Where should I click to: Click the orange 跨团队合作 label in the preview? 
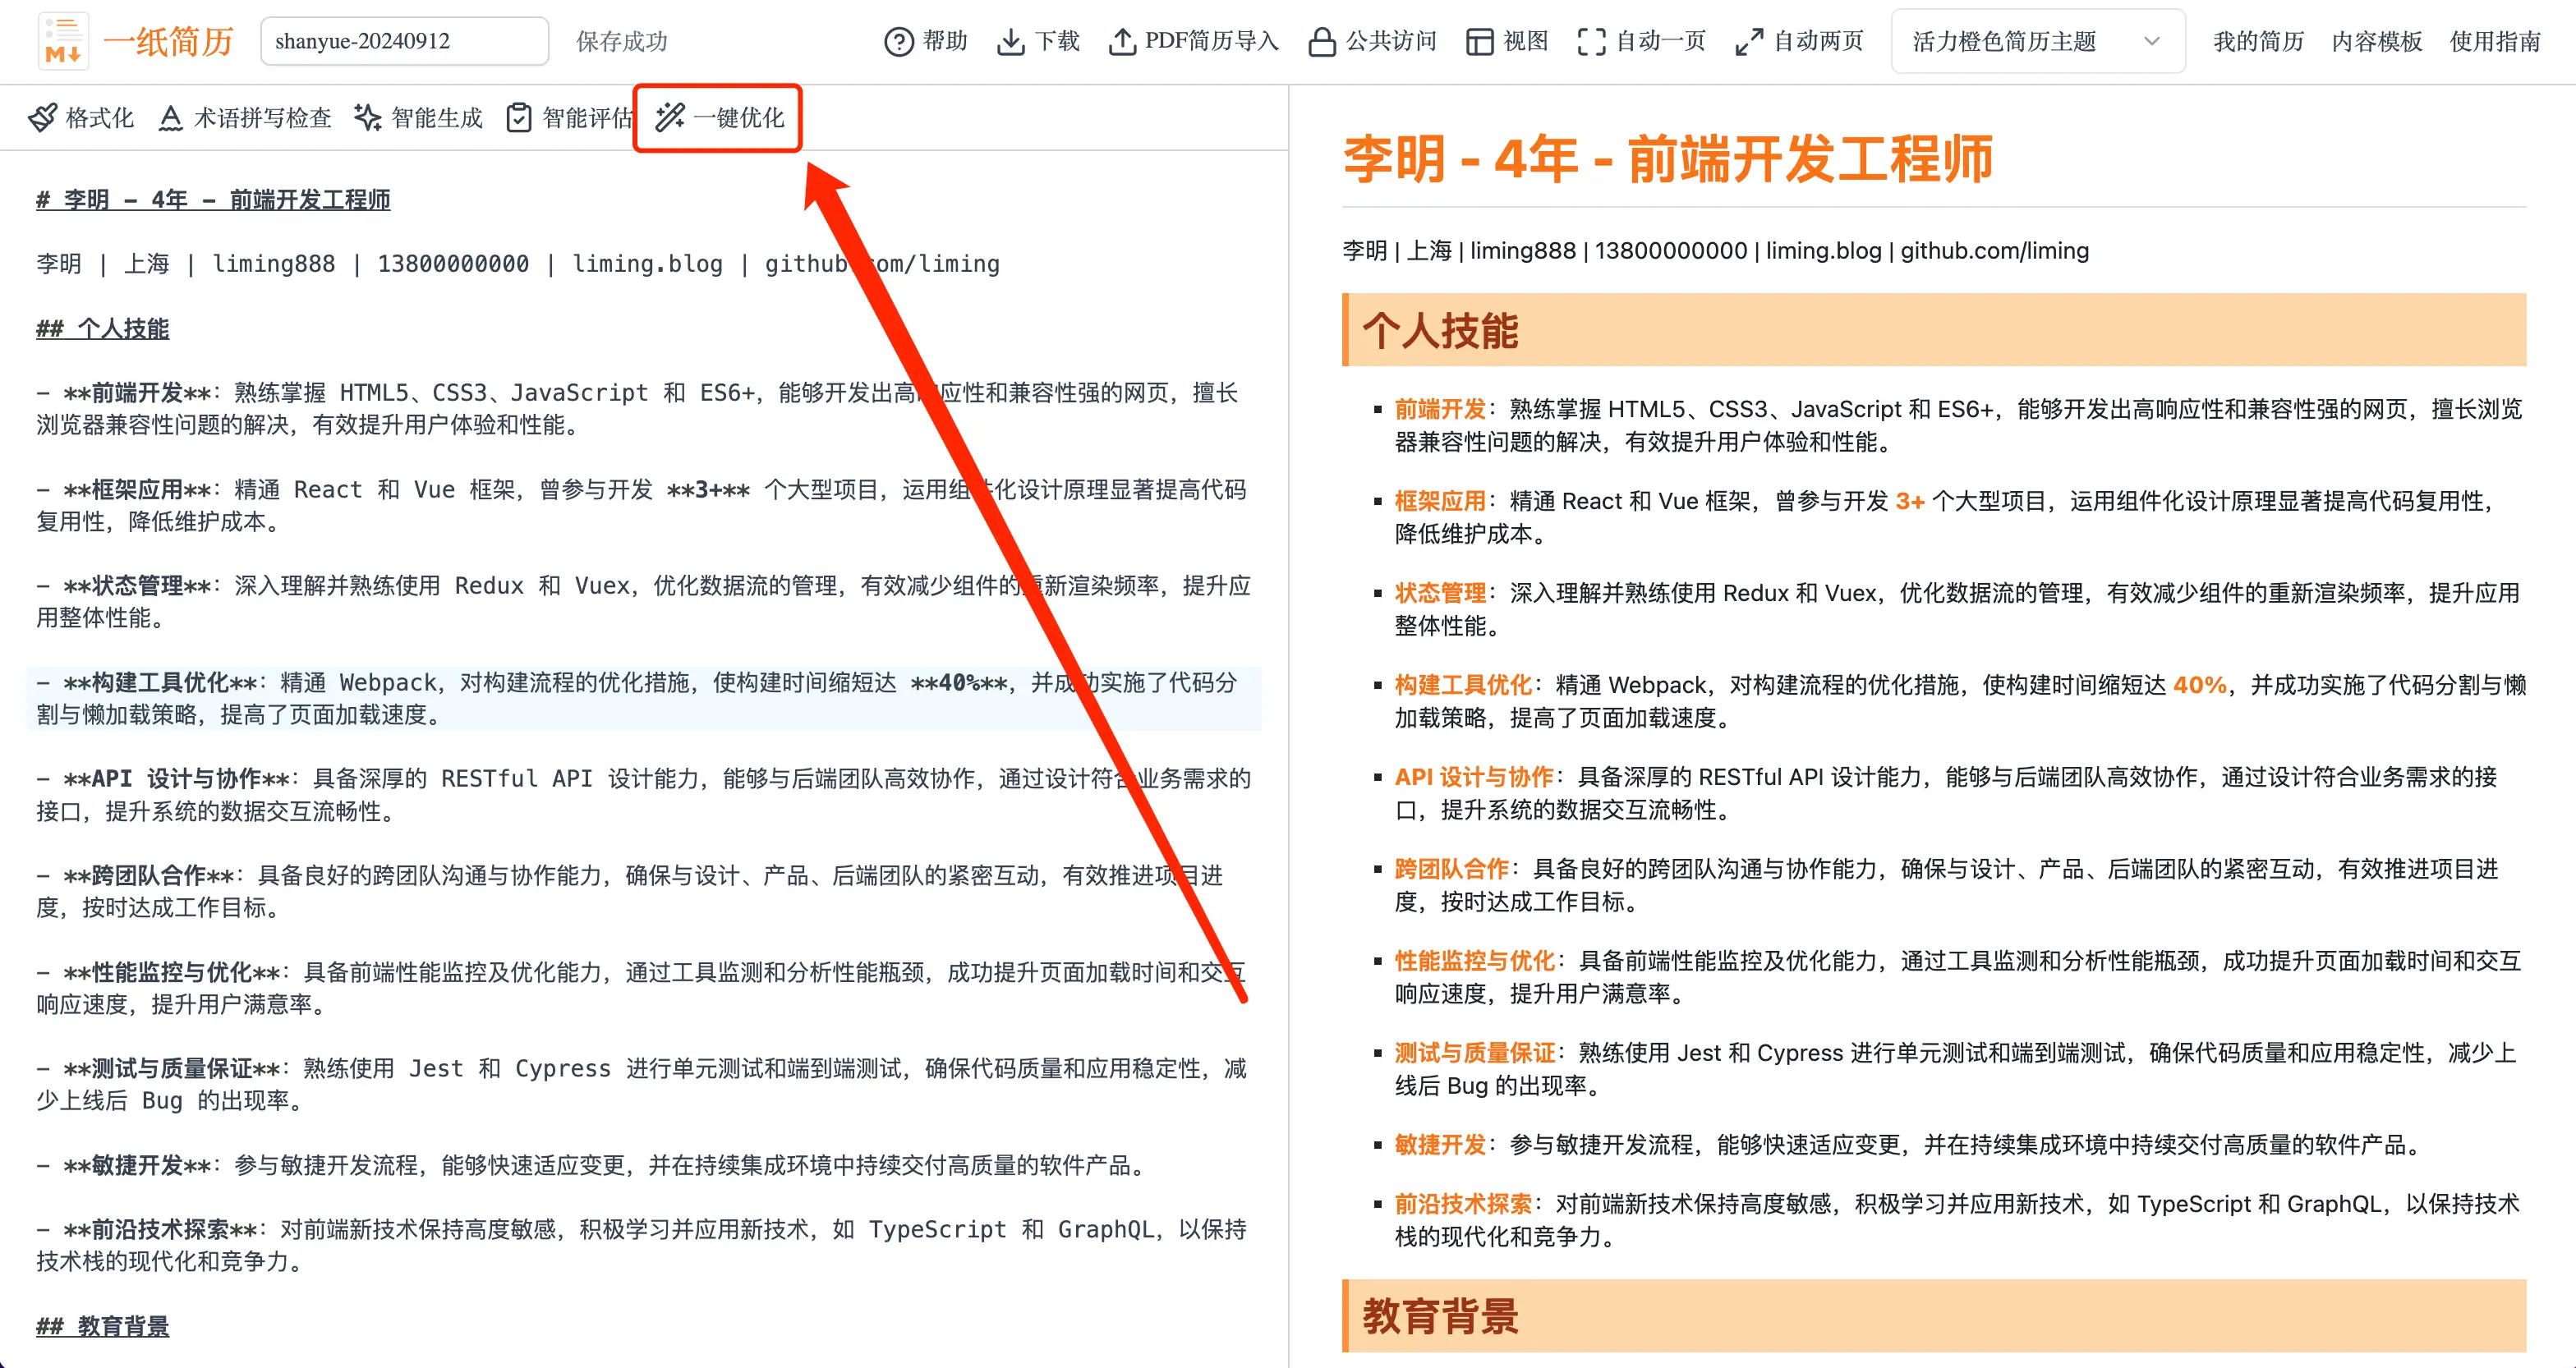[x=1452, y=869]
